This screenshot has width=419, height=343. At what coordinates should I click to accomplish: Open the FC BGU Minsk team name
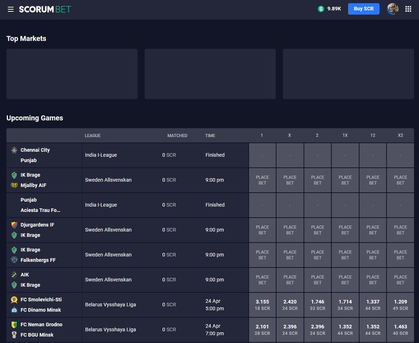tap(37, 335)
